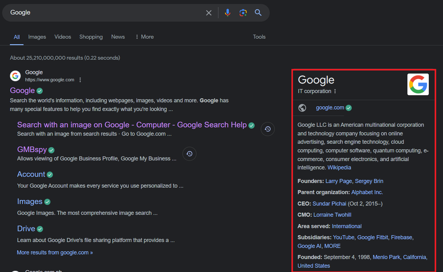Image resolution: width=443 pixels, height=272 pixels.
Task: Open the Larry Page founder link
Action: [339, 181]
